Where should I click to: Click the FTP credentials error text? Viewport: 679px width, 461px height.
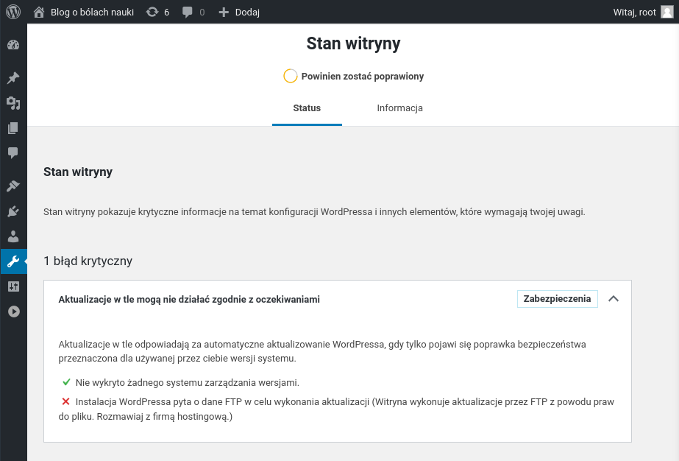tap(336, 409)
